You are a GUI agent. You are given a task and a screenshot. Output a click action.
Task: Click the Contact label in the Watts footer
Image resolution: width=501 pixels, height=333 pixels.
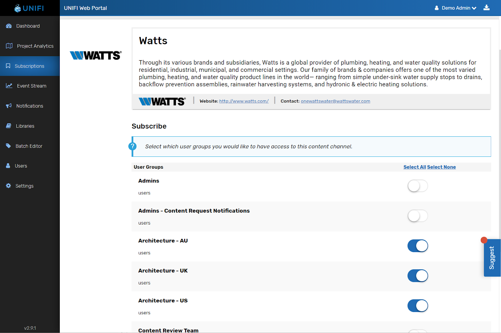(x=290, y=101)
